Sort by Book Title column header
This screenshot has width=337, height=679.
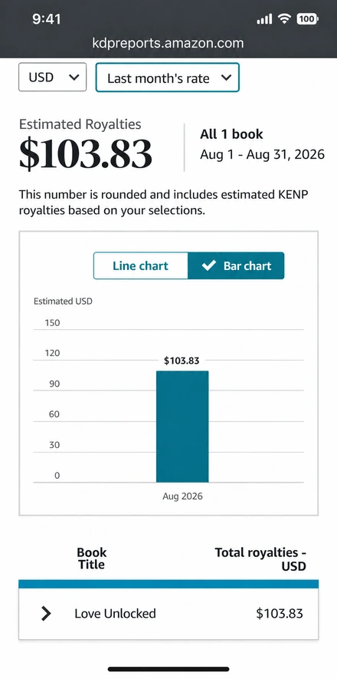92,559
